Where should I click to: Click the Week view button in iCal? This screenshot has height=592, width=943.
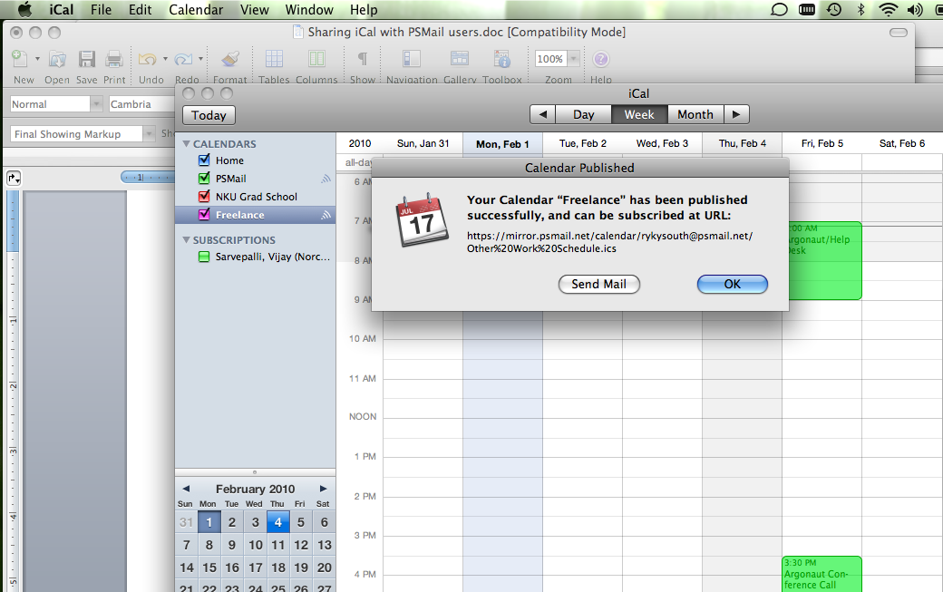click(x=639, y=114)
